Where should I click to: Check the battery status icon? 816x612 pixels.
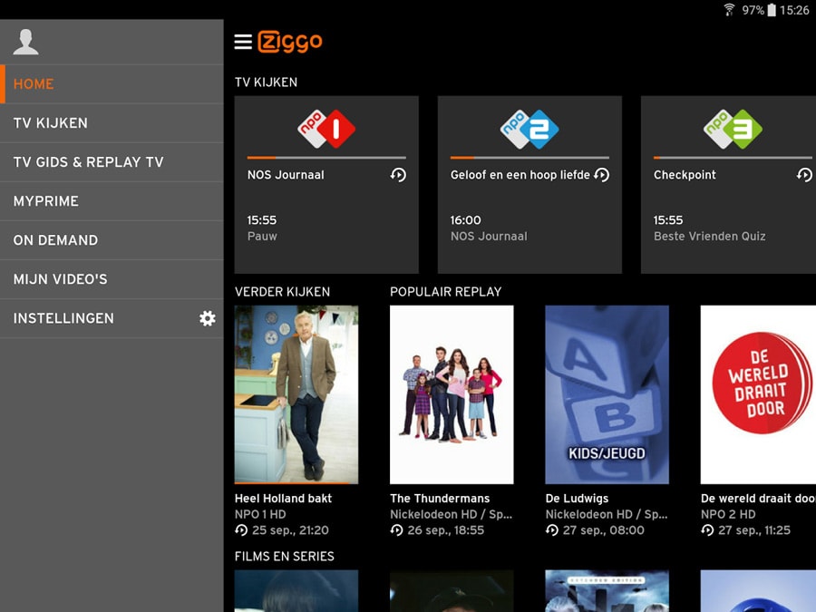click(772, 10)
